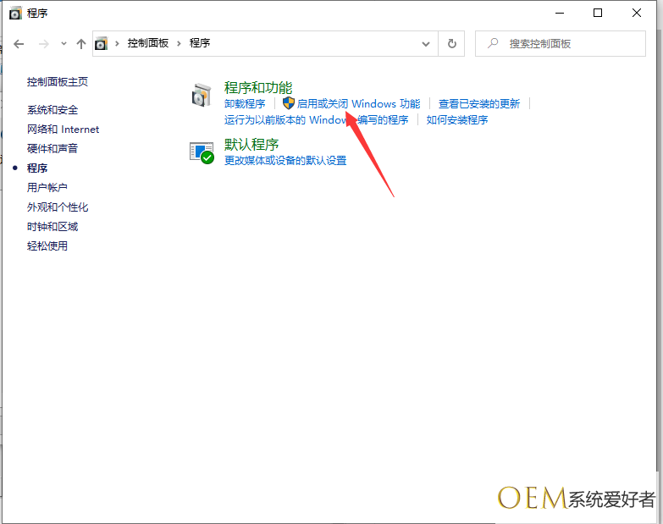This screenshot has height=524, width=663.
Task: Click the up-one-level arrow button
Action: point(81,44)
